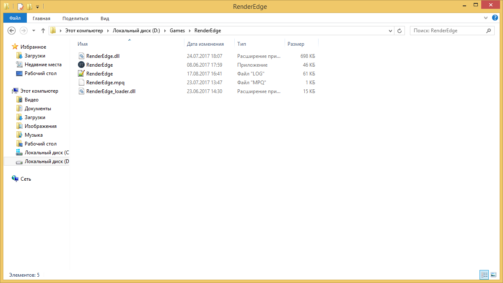Screen dimensions: 503x283
Task: Select Этот компьютер in the navigation pane
Action: (39, 91)
